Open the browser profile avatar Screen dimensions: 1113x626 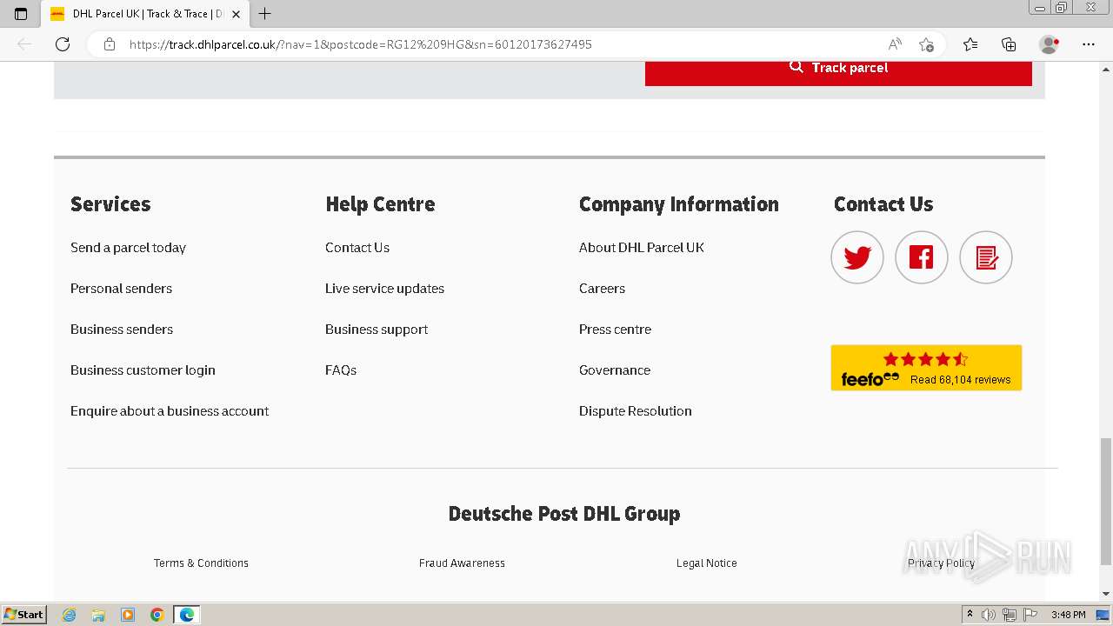(1050, 44)
